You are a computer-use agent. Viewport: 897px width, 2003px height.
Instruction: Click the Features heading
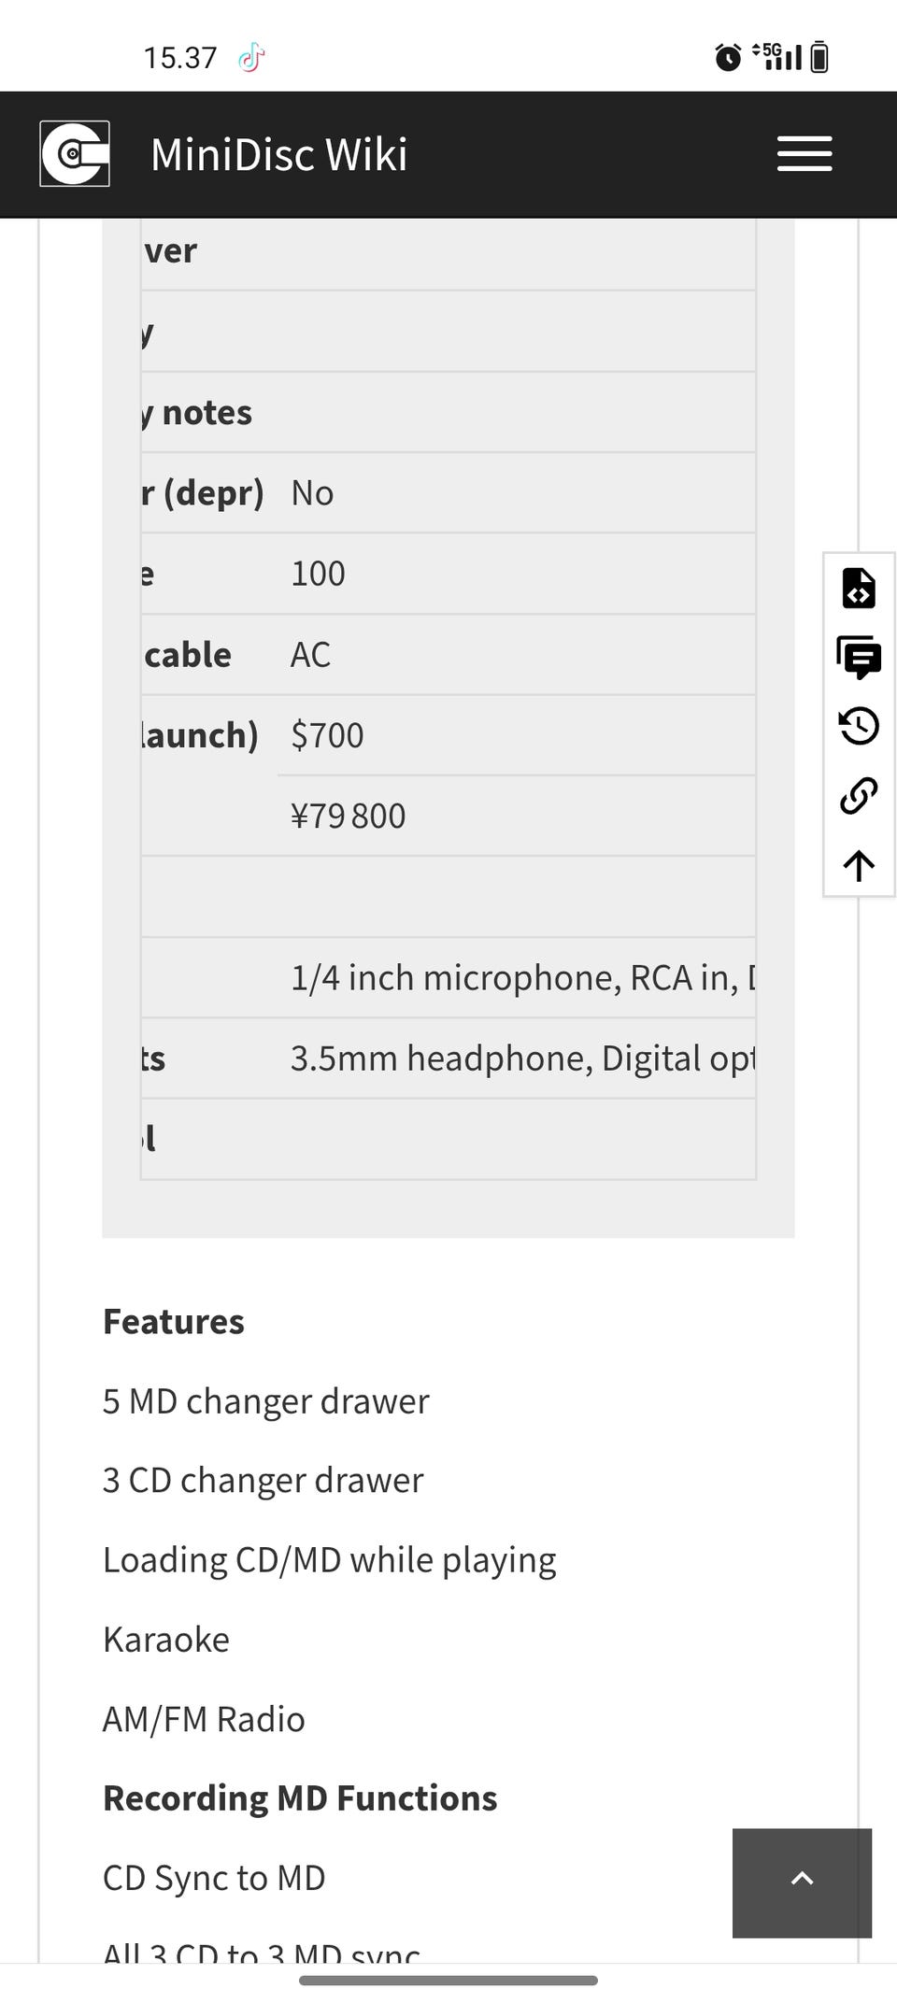[x=174, y=1321]
